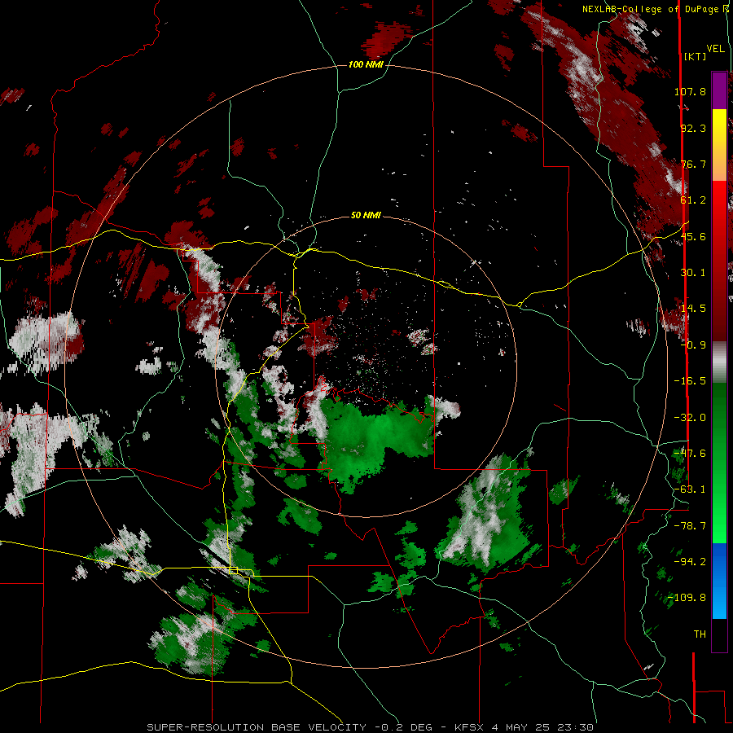Image resolution: width=733 pixels, height=733 pixels.
Task: Click the light blue segment of the color bar
Action: pos(719,601)
